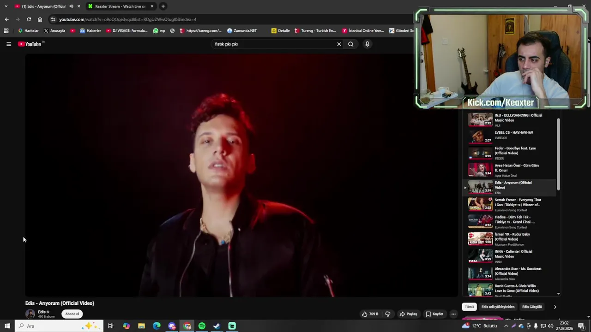View site information icon in address bar
Image resolution: width=591 pixels, height=332 pixels.
(53, 19)
